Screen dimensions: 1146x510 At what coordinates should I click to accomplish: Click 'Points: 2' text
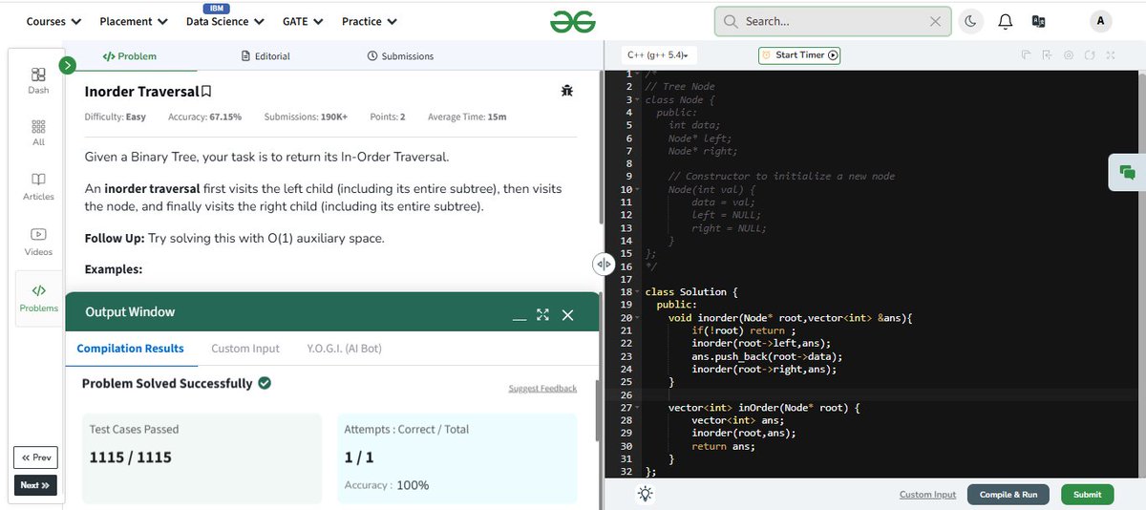(x=388, y=117)
